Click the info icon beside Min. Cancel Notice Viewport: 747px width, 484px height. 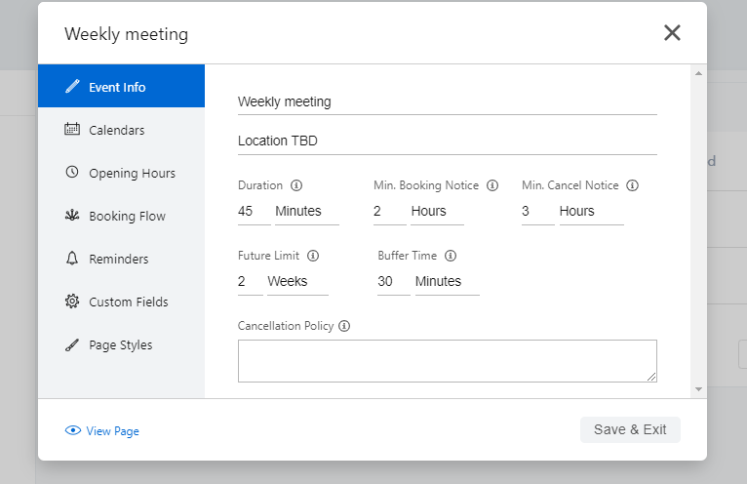632,185
